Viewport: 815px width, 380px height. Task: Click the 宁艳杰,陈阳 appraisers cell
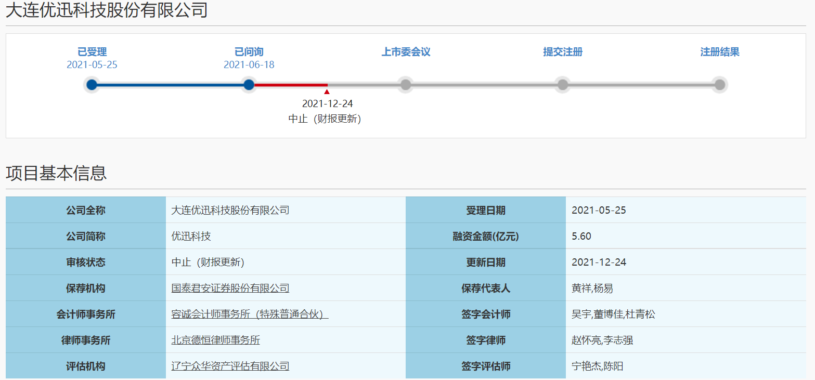tap(686, 366)
